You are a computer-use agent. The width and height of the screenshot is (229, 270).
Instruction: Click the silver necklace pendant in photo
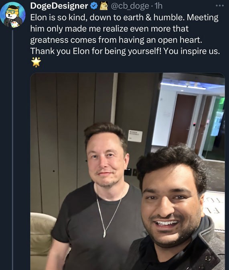tap(104, 234)
